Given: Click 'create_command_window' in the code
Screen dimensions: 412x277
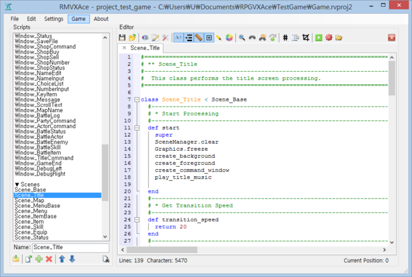Looking at the screenshot, I should 192,171.
